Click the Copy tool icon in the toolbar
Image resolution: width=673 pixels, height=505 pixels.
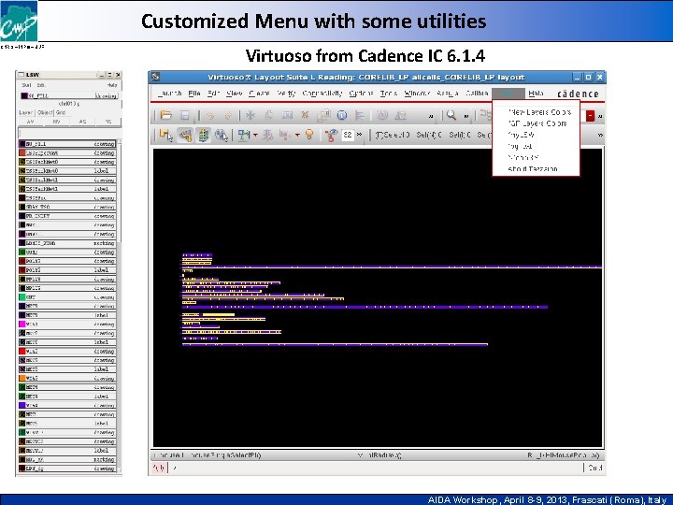(x=269, y=115)
